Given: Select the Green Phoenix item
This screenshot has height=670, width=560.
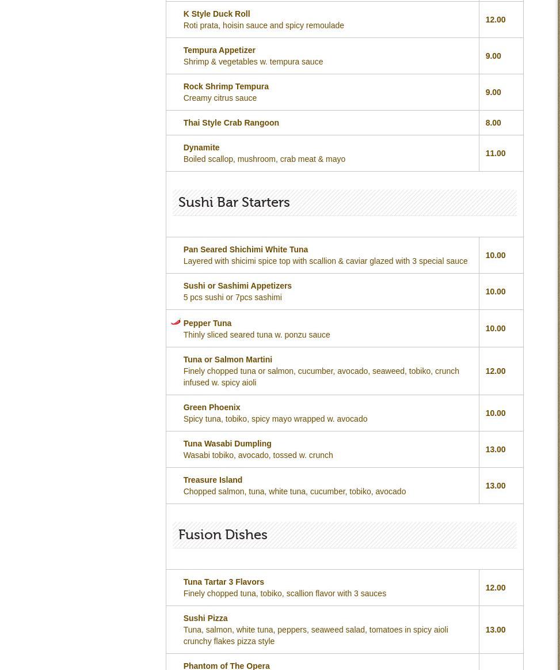Looking at the screenshot, I should tap(211, 407).
